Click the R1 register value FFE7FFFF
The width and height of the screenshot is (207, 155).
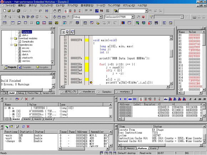(194, 38)
